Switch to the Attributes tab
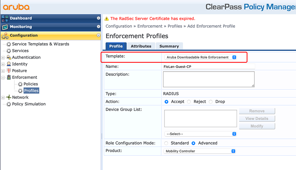 pyautogui.click(x=141, y=46)
